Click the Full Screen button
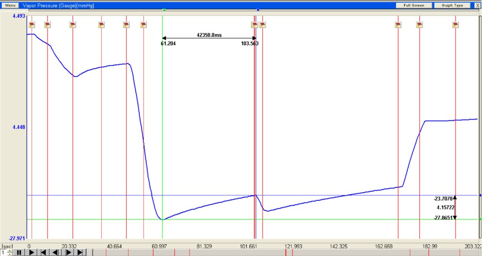 click(x=414, y=6)
